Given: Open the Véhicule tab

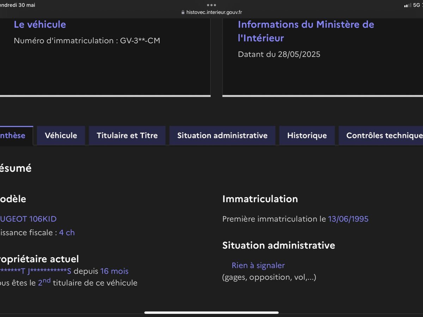Looking at the screenshot, I should [x=61, y=136].
